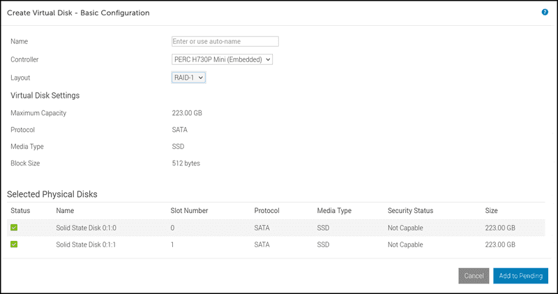Screen dimensions: 558x294
Task: Click the virtual disk Name input field
Action: point(225,41)
